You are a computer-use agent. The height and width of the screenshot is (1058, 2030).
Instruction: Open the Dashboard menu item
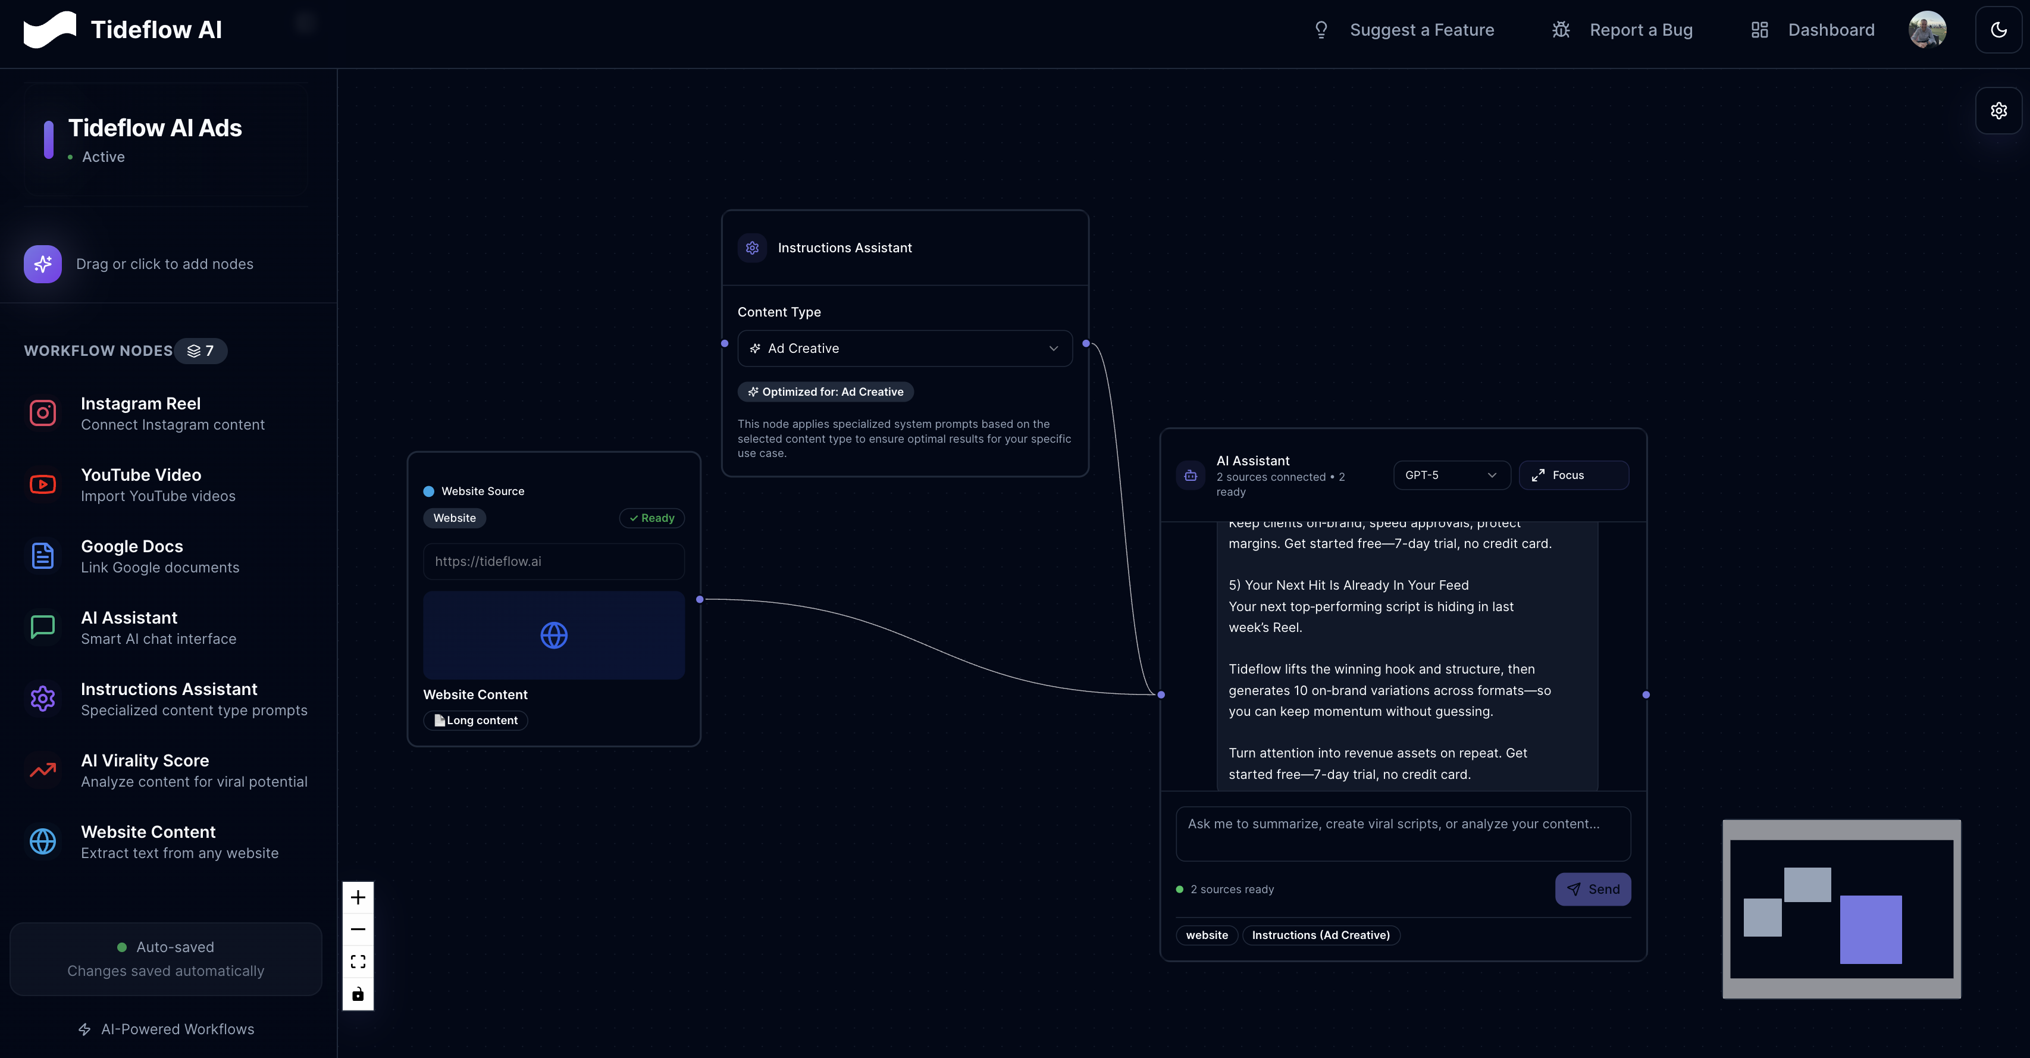click(1812, 30)
